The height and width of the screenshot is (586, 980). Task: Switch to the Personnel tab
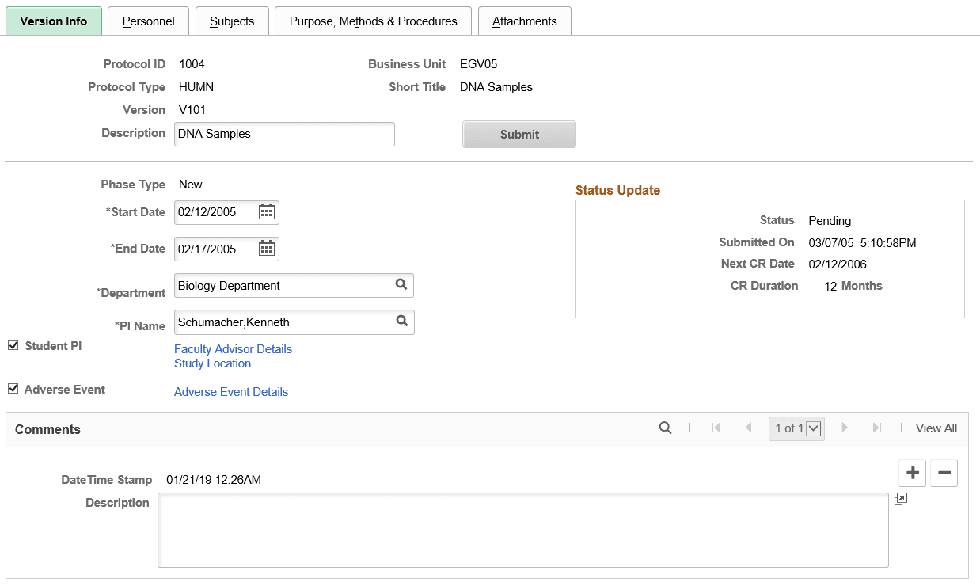[148, 21]
